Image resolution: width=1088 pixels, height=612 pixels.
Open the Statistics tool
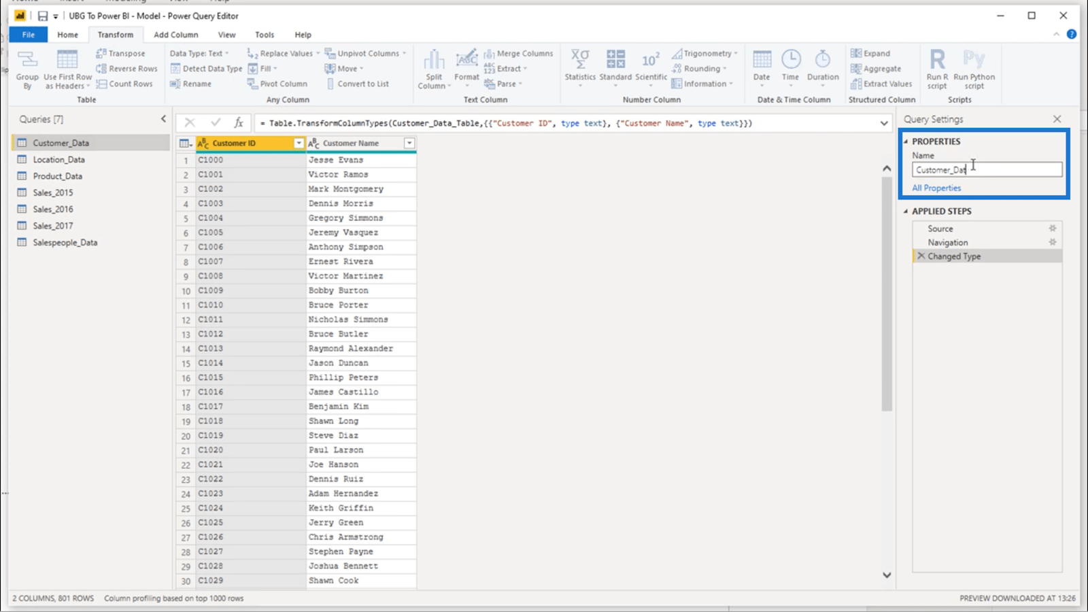tap(580, 67)
